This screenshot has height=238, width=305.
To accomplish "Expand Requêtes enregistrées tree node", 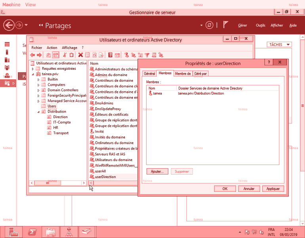I will point(33,69).
